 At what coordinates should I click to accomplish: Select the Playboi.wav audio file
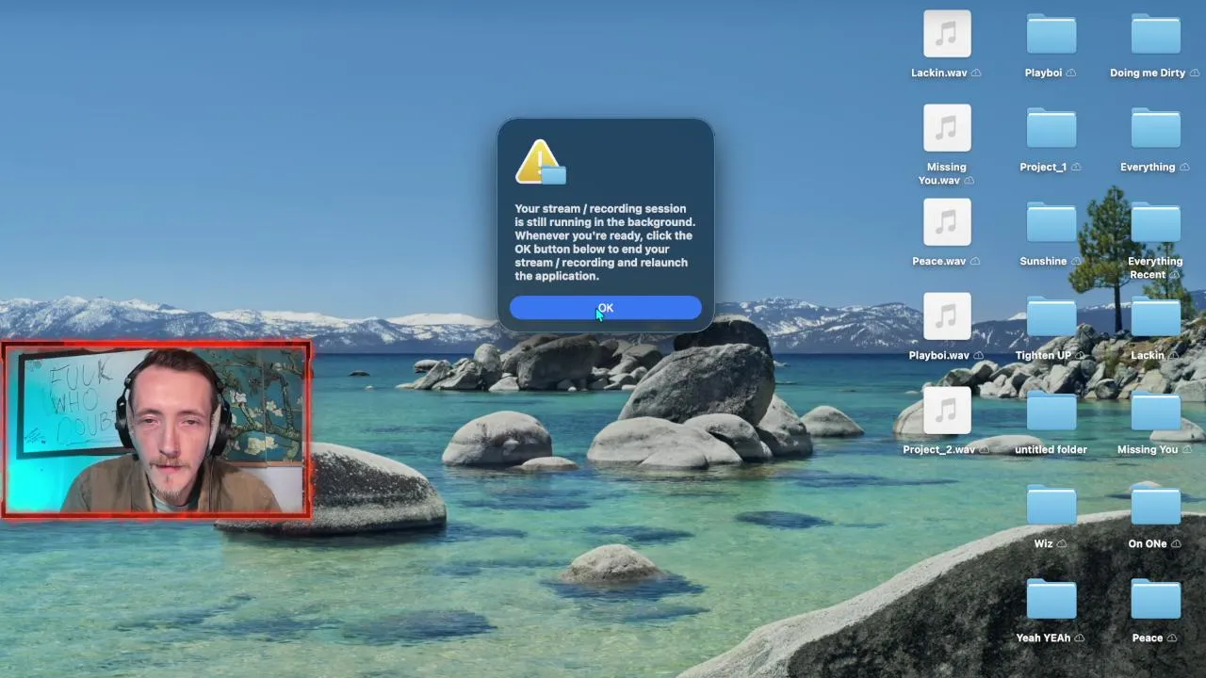pyautogui.click(x=947, y=316)
